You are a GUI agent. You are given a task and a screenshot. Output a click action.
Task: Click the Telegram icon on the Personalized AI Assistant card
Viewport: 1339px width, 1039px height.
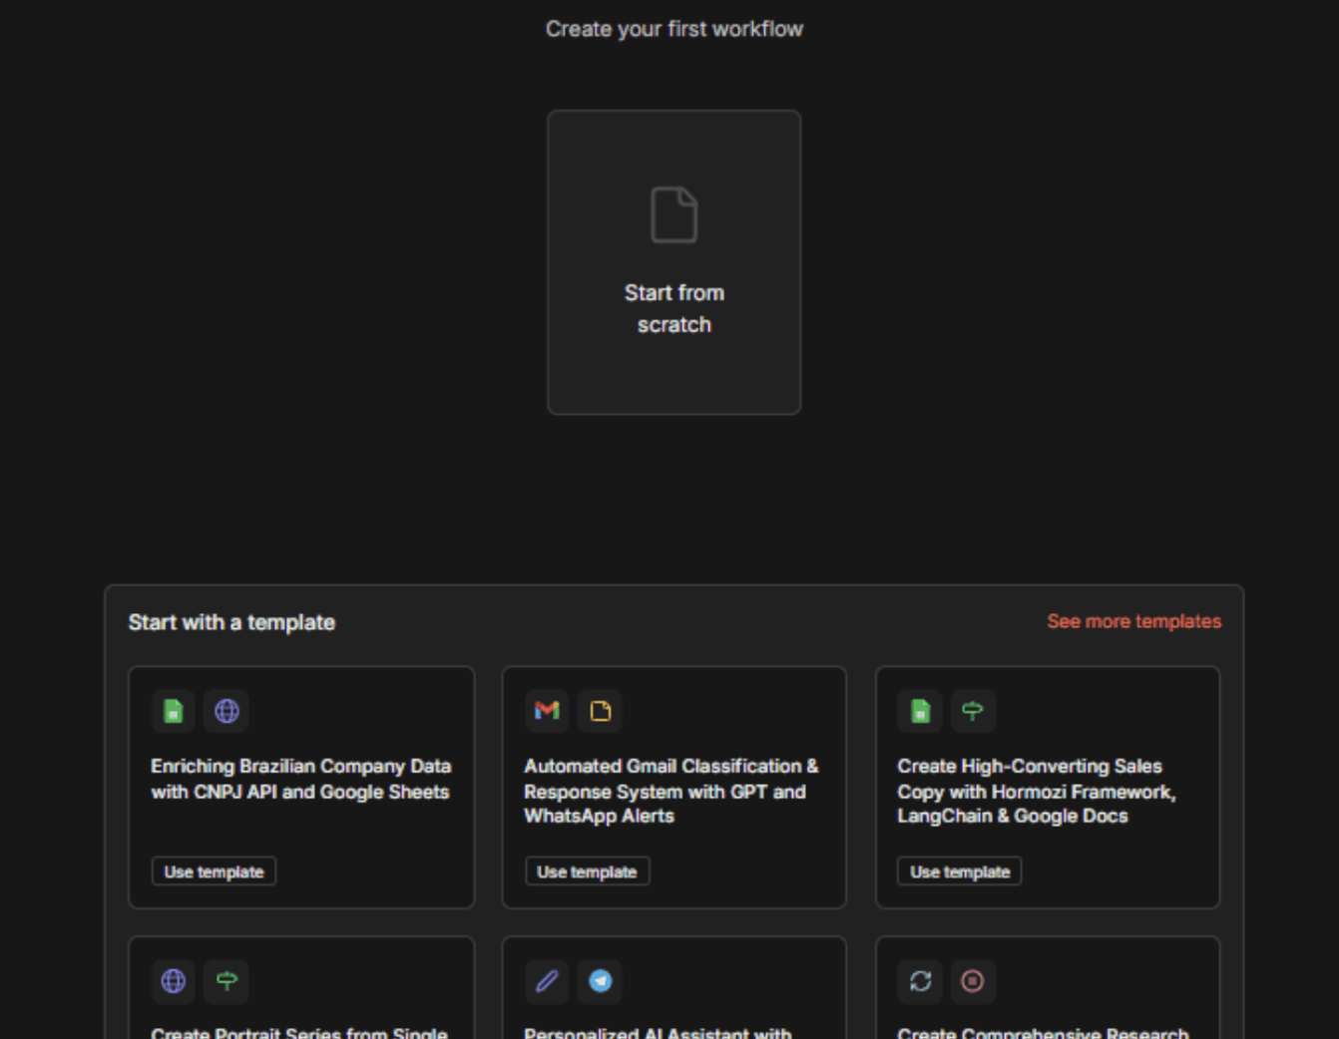click(600, 981)
